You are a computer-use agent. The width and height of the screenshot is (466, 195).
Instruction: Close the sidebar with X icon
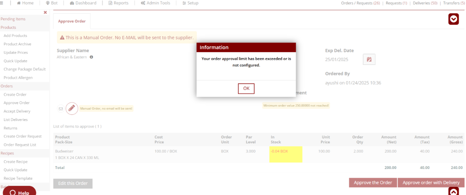[x=45, y=12]
